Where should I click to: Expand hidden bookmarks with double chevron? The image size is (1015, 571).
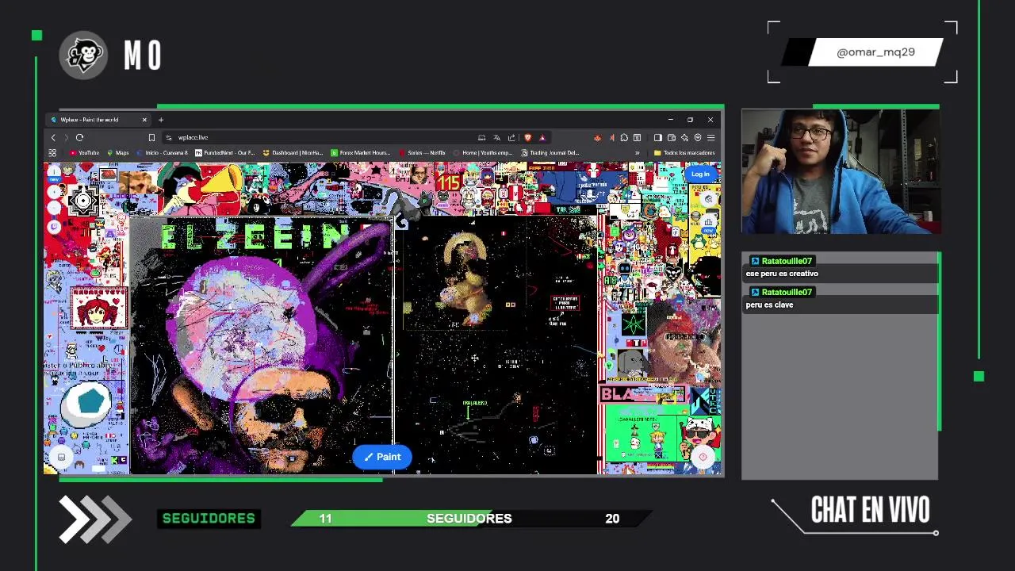pyautogui.click(x=637, y=153)
